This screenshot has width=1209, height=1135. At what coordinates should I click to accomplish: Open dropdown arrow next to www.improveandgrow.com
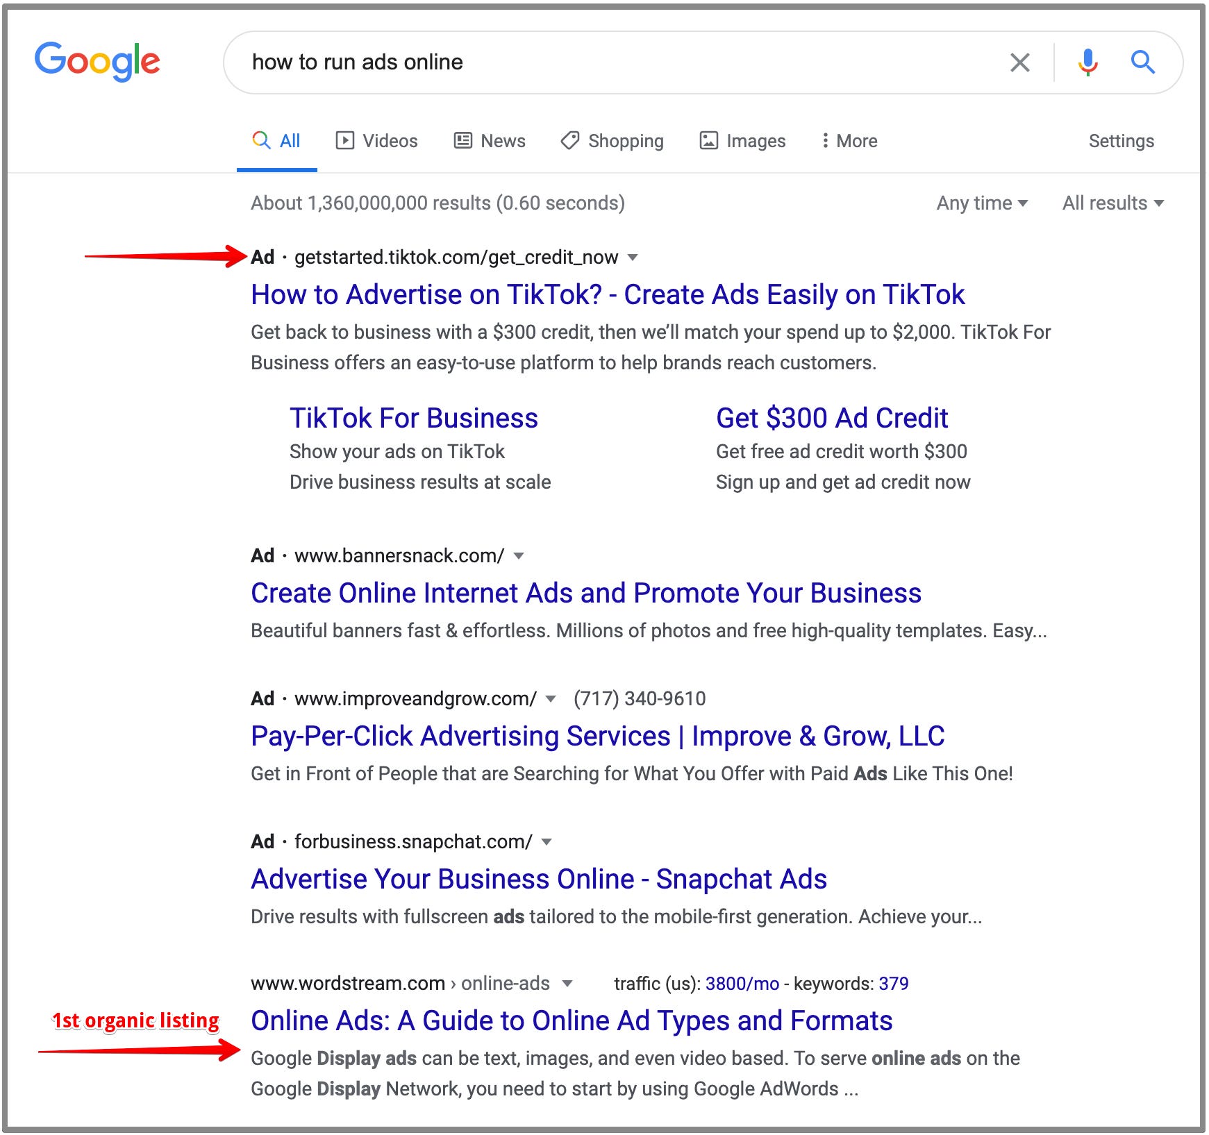tap(551, 699)
